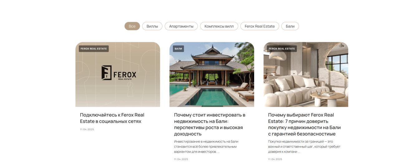418x167 pixels.
Task: Click 'FEROX REAL ESTATE' tag on first card
Action: tap(94, 49)
